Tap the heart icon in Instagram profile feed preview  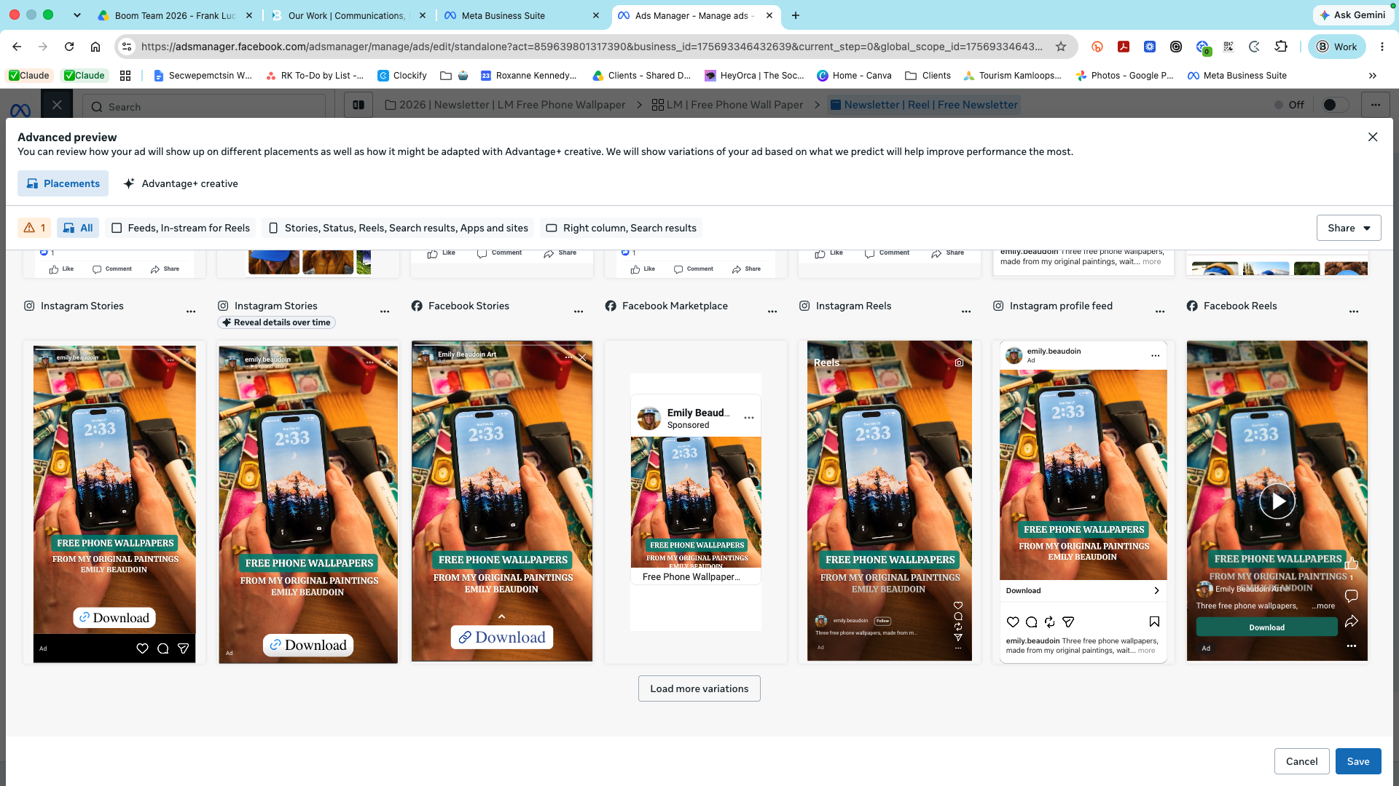[x=1013, y=622]
